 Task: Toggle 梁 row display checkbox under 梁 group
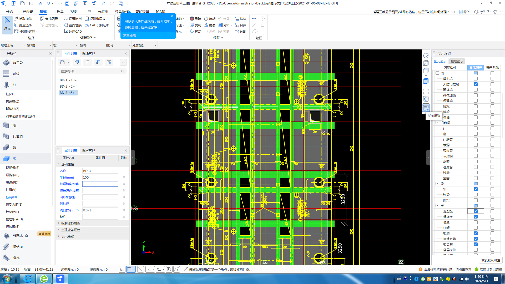(x=476, y=189)
